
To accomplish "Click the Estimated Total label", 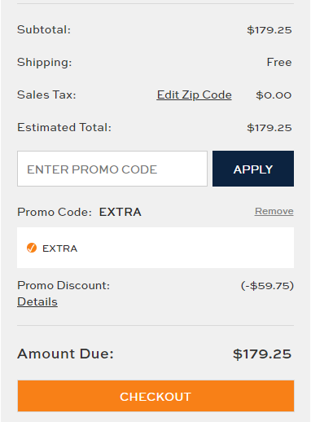I will 64,127.
